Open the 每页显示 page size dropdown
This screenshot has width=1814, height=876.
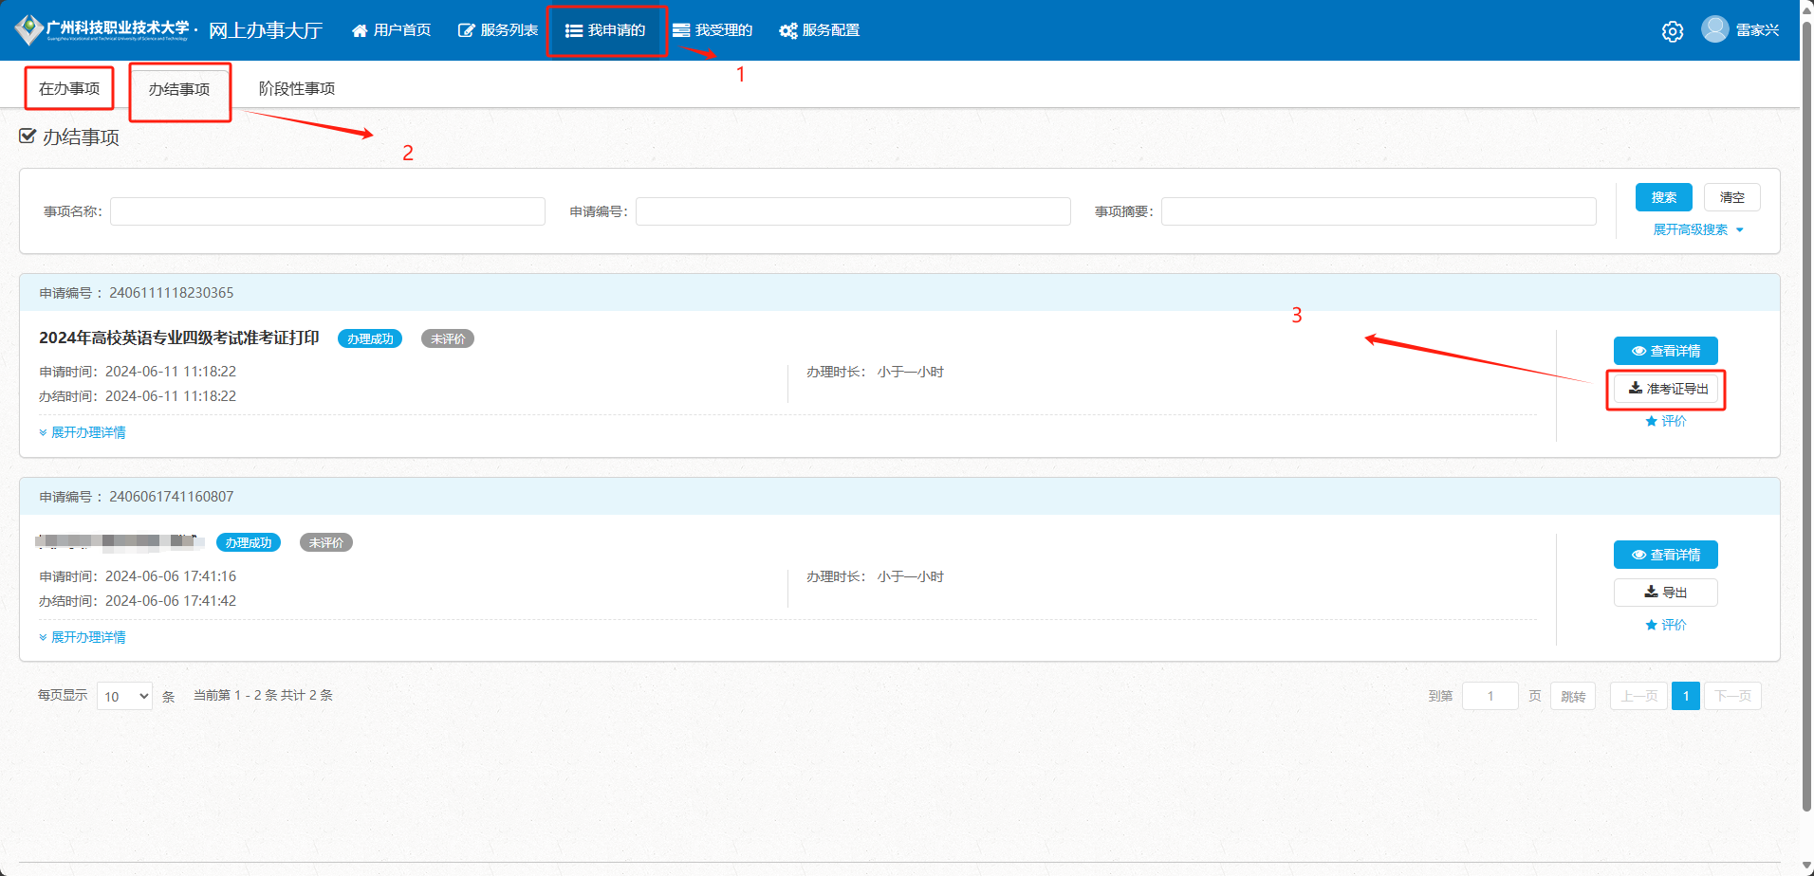click(x=124, y=696)
